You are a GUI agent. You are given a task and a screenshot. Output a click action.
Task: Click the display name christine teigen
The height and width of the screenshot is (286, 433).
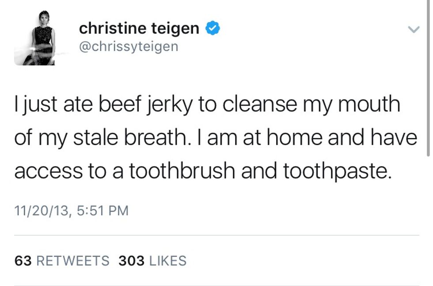(x=139, y=29)
